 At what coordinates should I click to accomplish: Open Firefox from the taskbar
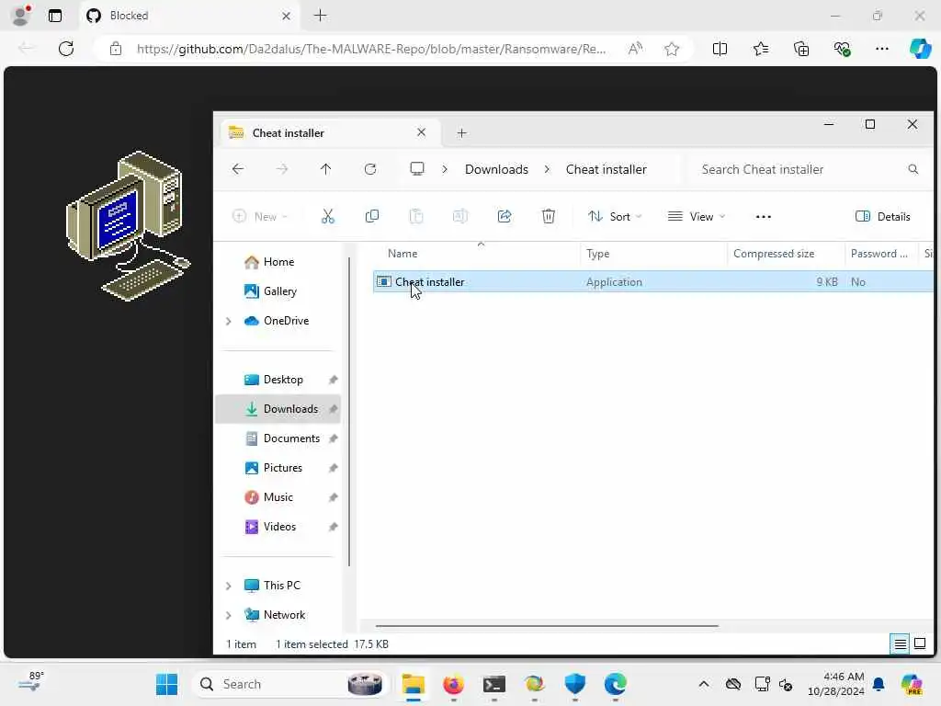coord(453,684)
